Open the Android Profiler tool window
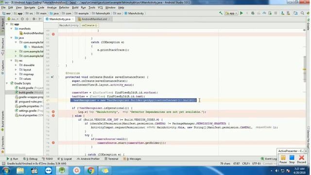 point(88,159)
